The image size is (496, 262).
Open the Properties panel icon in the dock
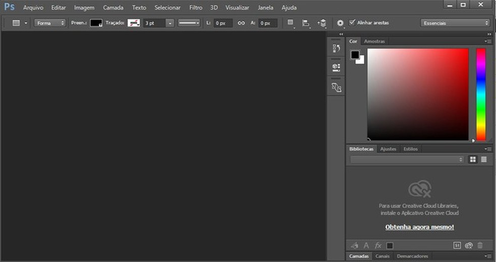(336, 67)
